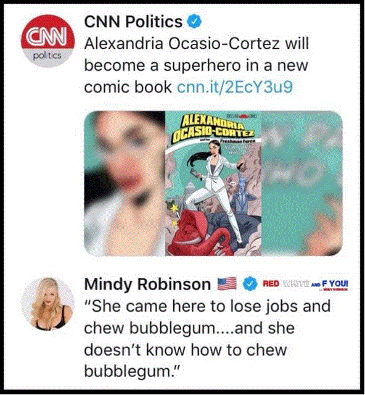Open Mindy Robinson's profile photo
Screen dimensions: 365x395
click(48, 304)
